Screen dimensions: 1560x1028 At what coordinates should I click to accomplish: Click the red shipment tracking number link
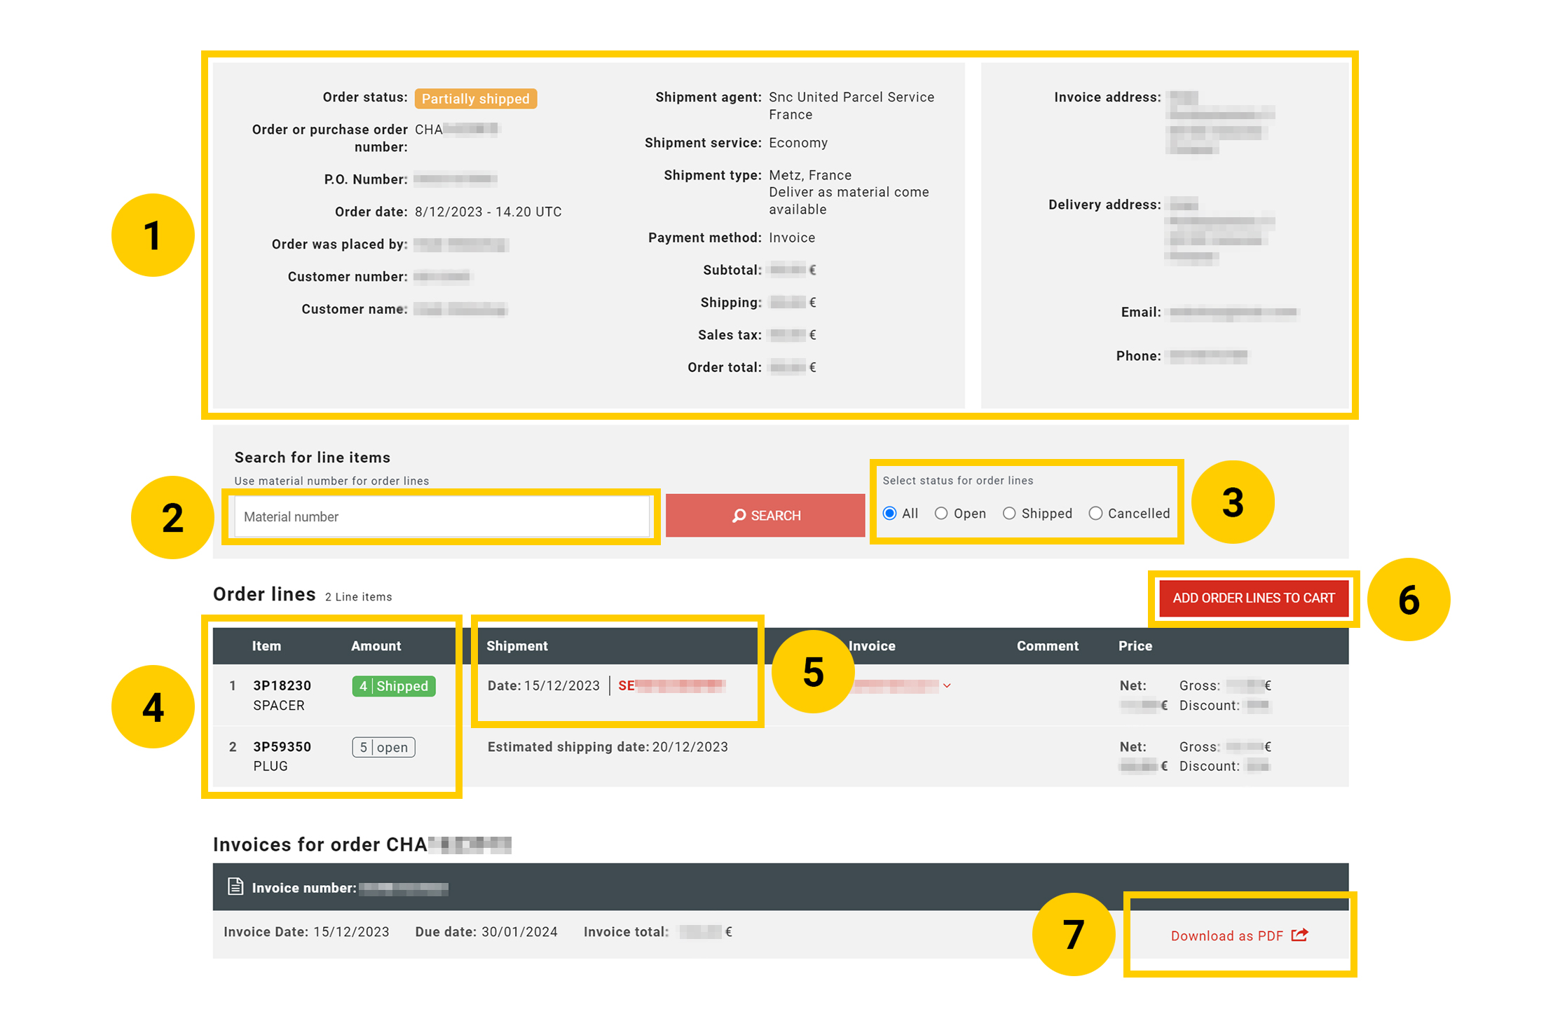673,685
